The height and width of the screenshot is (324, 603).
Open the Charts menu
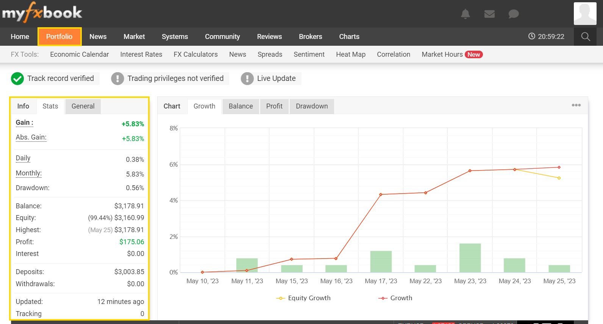point(349,37)
